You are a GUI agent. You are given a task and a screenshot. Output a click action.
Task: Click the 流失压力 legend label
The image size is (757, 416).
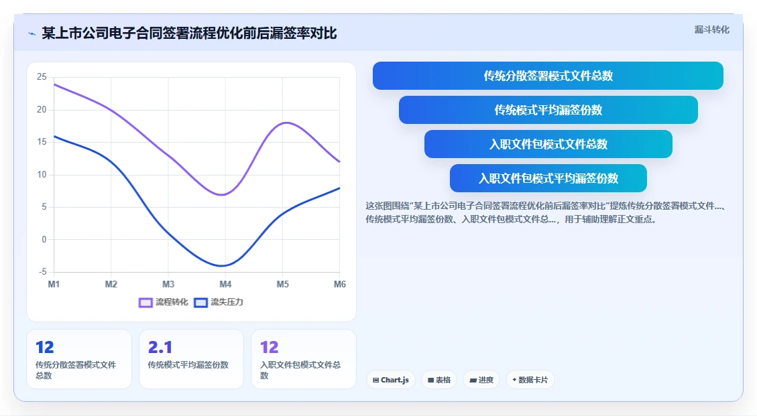coord(227,302)
